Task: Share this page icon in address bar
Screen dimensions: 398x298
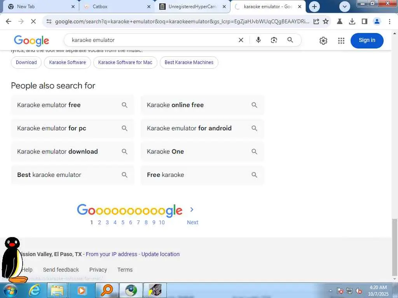Action: (316, 22)
